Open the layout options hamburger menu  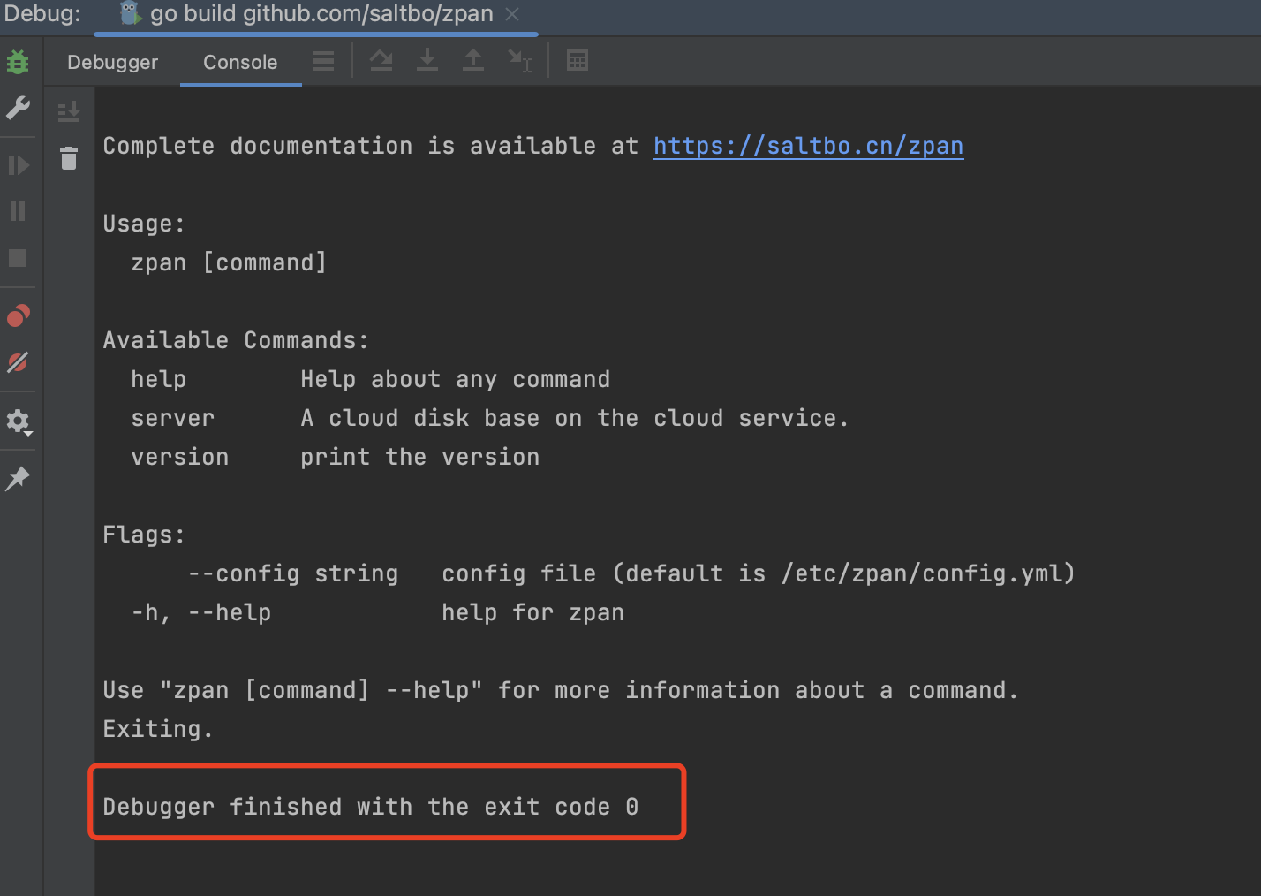(x=322, y=60)
